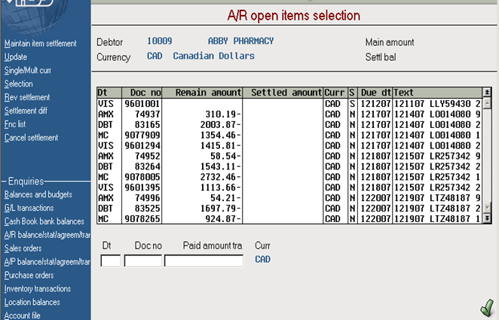Click the Due dt column header
Image resolution: width=499 pixels, height=320 pixels.
click(x=375, y=93)
